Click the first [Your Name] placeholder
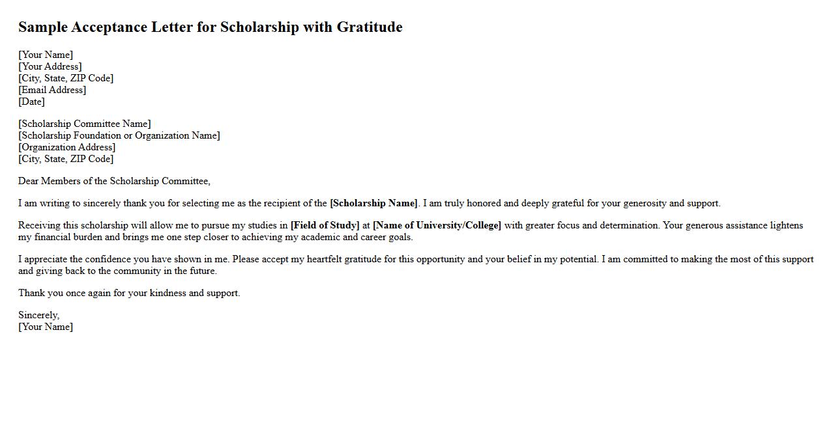Image resolution: width=833 pixels, height=423 pixels. [x=46, y=55]
